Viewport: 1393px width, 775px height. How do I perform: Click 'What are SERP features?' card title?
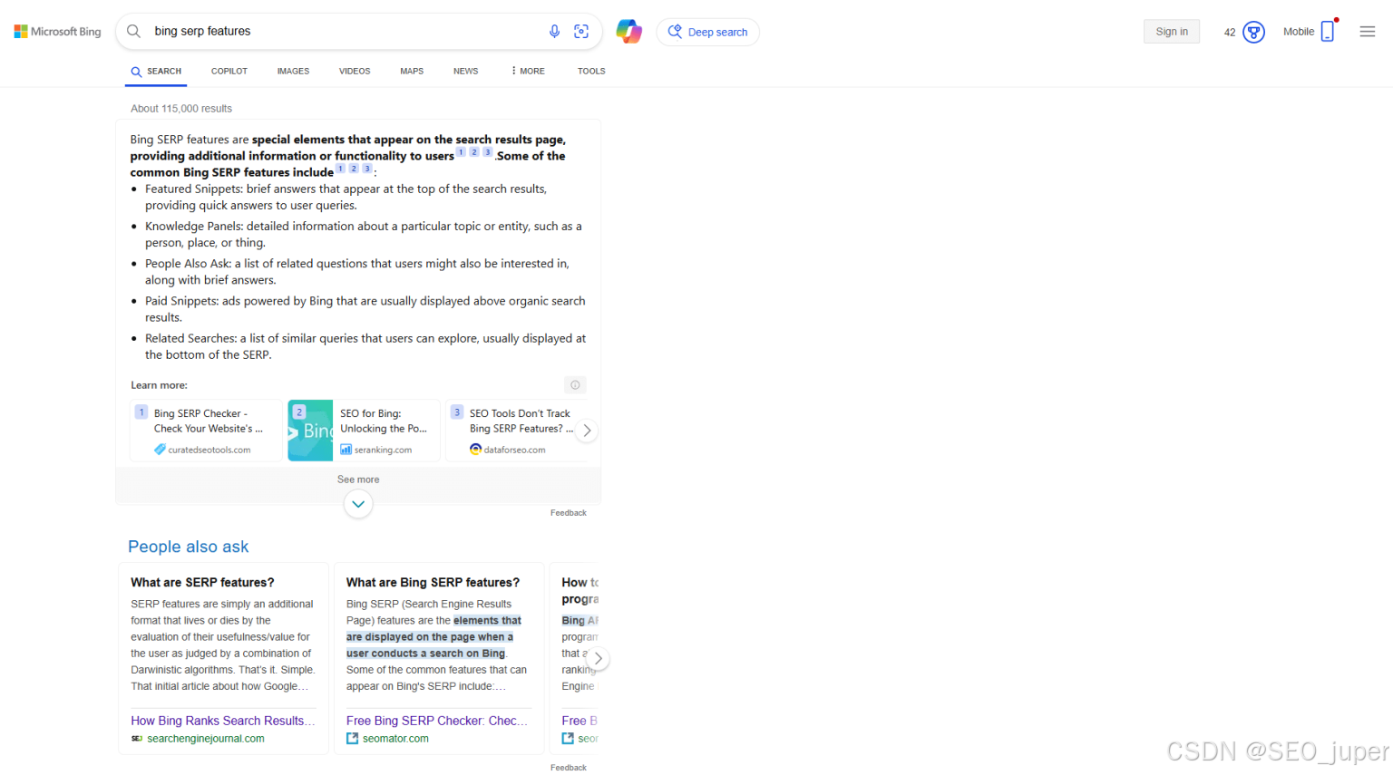(202, 583)
